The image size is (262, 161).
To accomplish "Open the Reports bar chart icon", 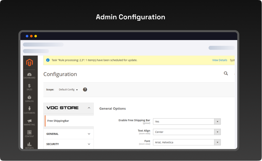I will 29,145.
